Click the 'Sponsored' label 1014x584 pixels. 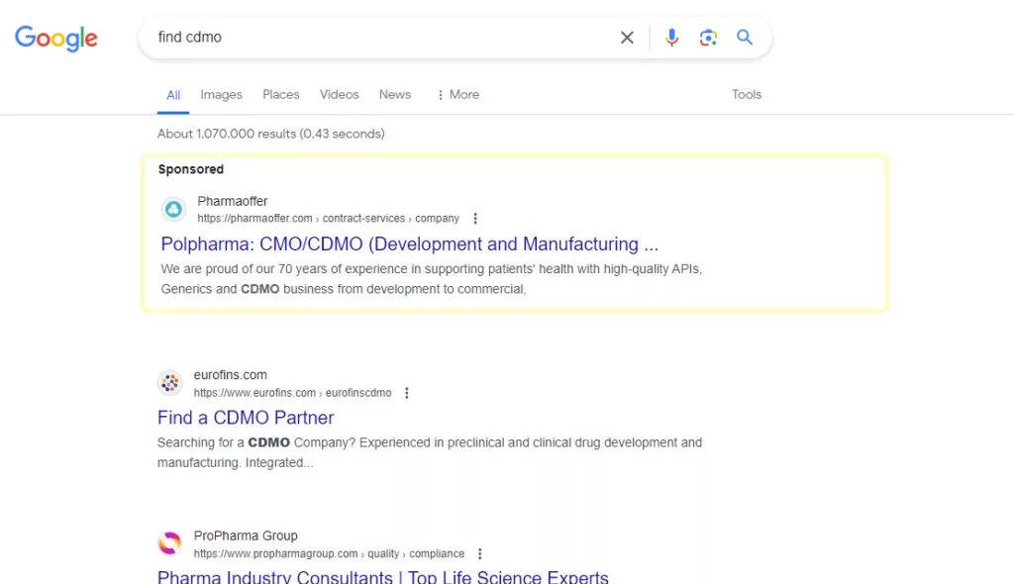(x=191, y=169)
